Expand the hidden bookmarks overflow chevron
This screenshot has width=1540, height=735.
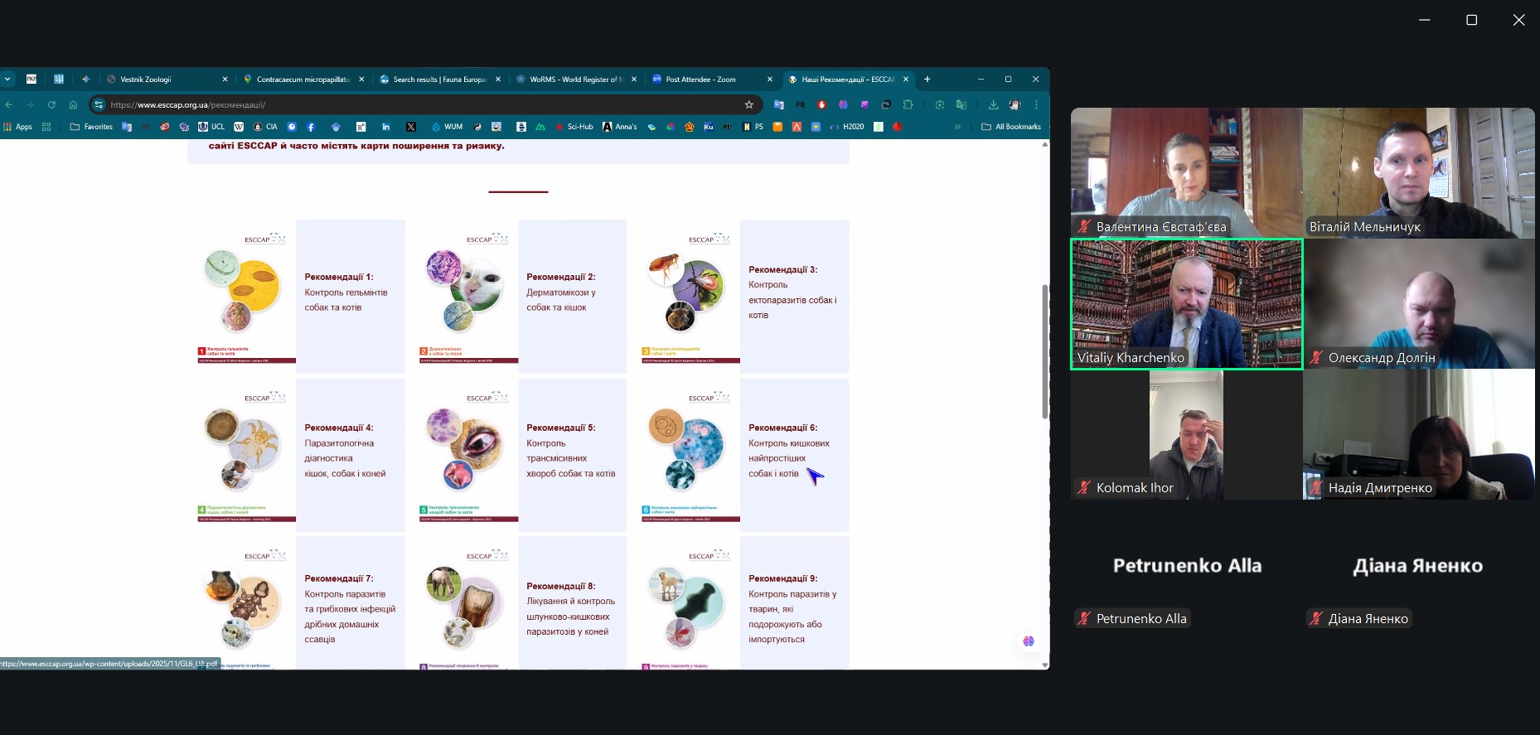pyautogui.click(x=957, y=127)
